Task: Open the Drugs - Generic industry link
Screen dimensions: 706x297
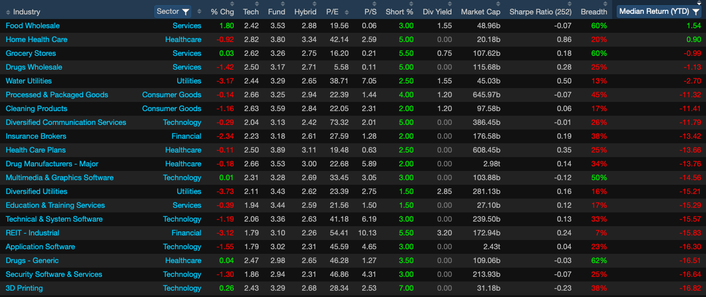Action: [x=32, y=261]
